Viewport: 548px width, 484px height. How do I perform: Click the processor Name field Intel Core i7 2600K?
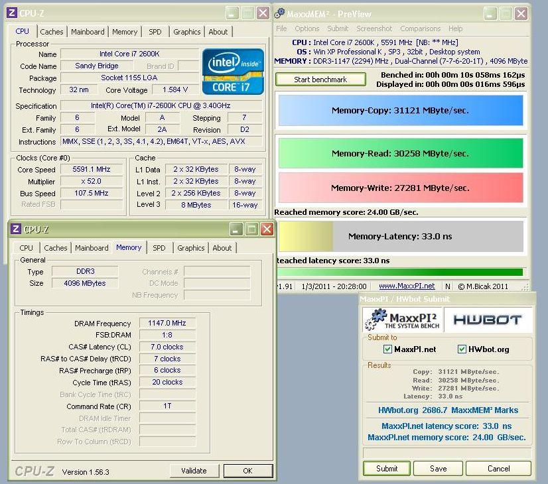(129, 54)
